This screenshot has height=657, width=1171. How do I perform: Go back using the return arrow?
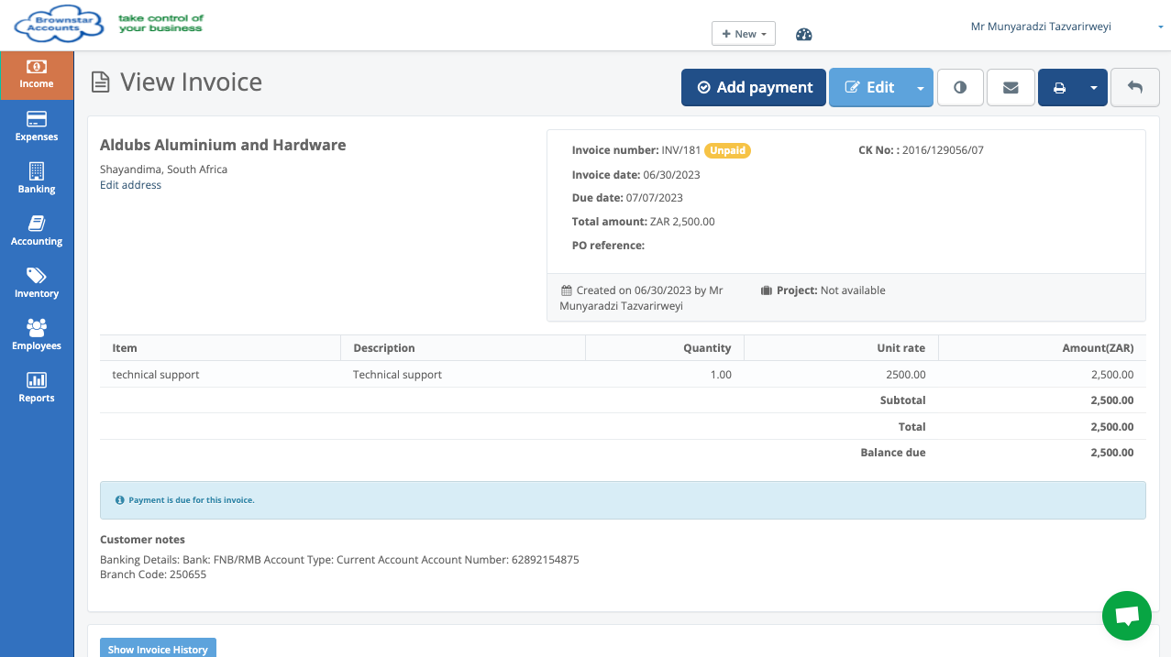point(1134,88)
